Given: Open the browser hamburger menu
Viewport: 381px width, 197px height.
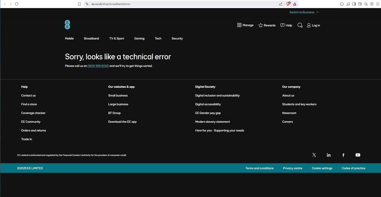Looking at the screenshot, I should [378, 4].
